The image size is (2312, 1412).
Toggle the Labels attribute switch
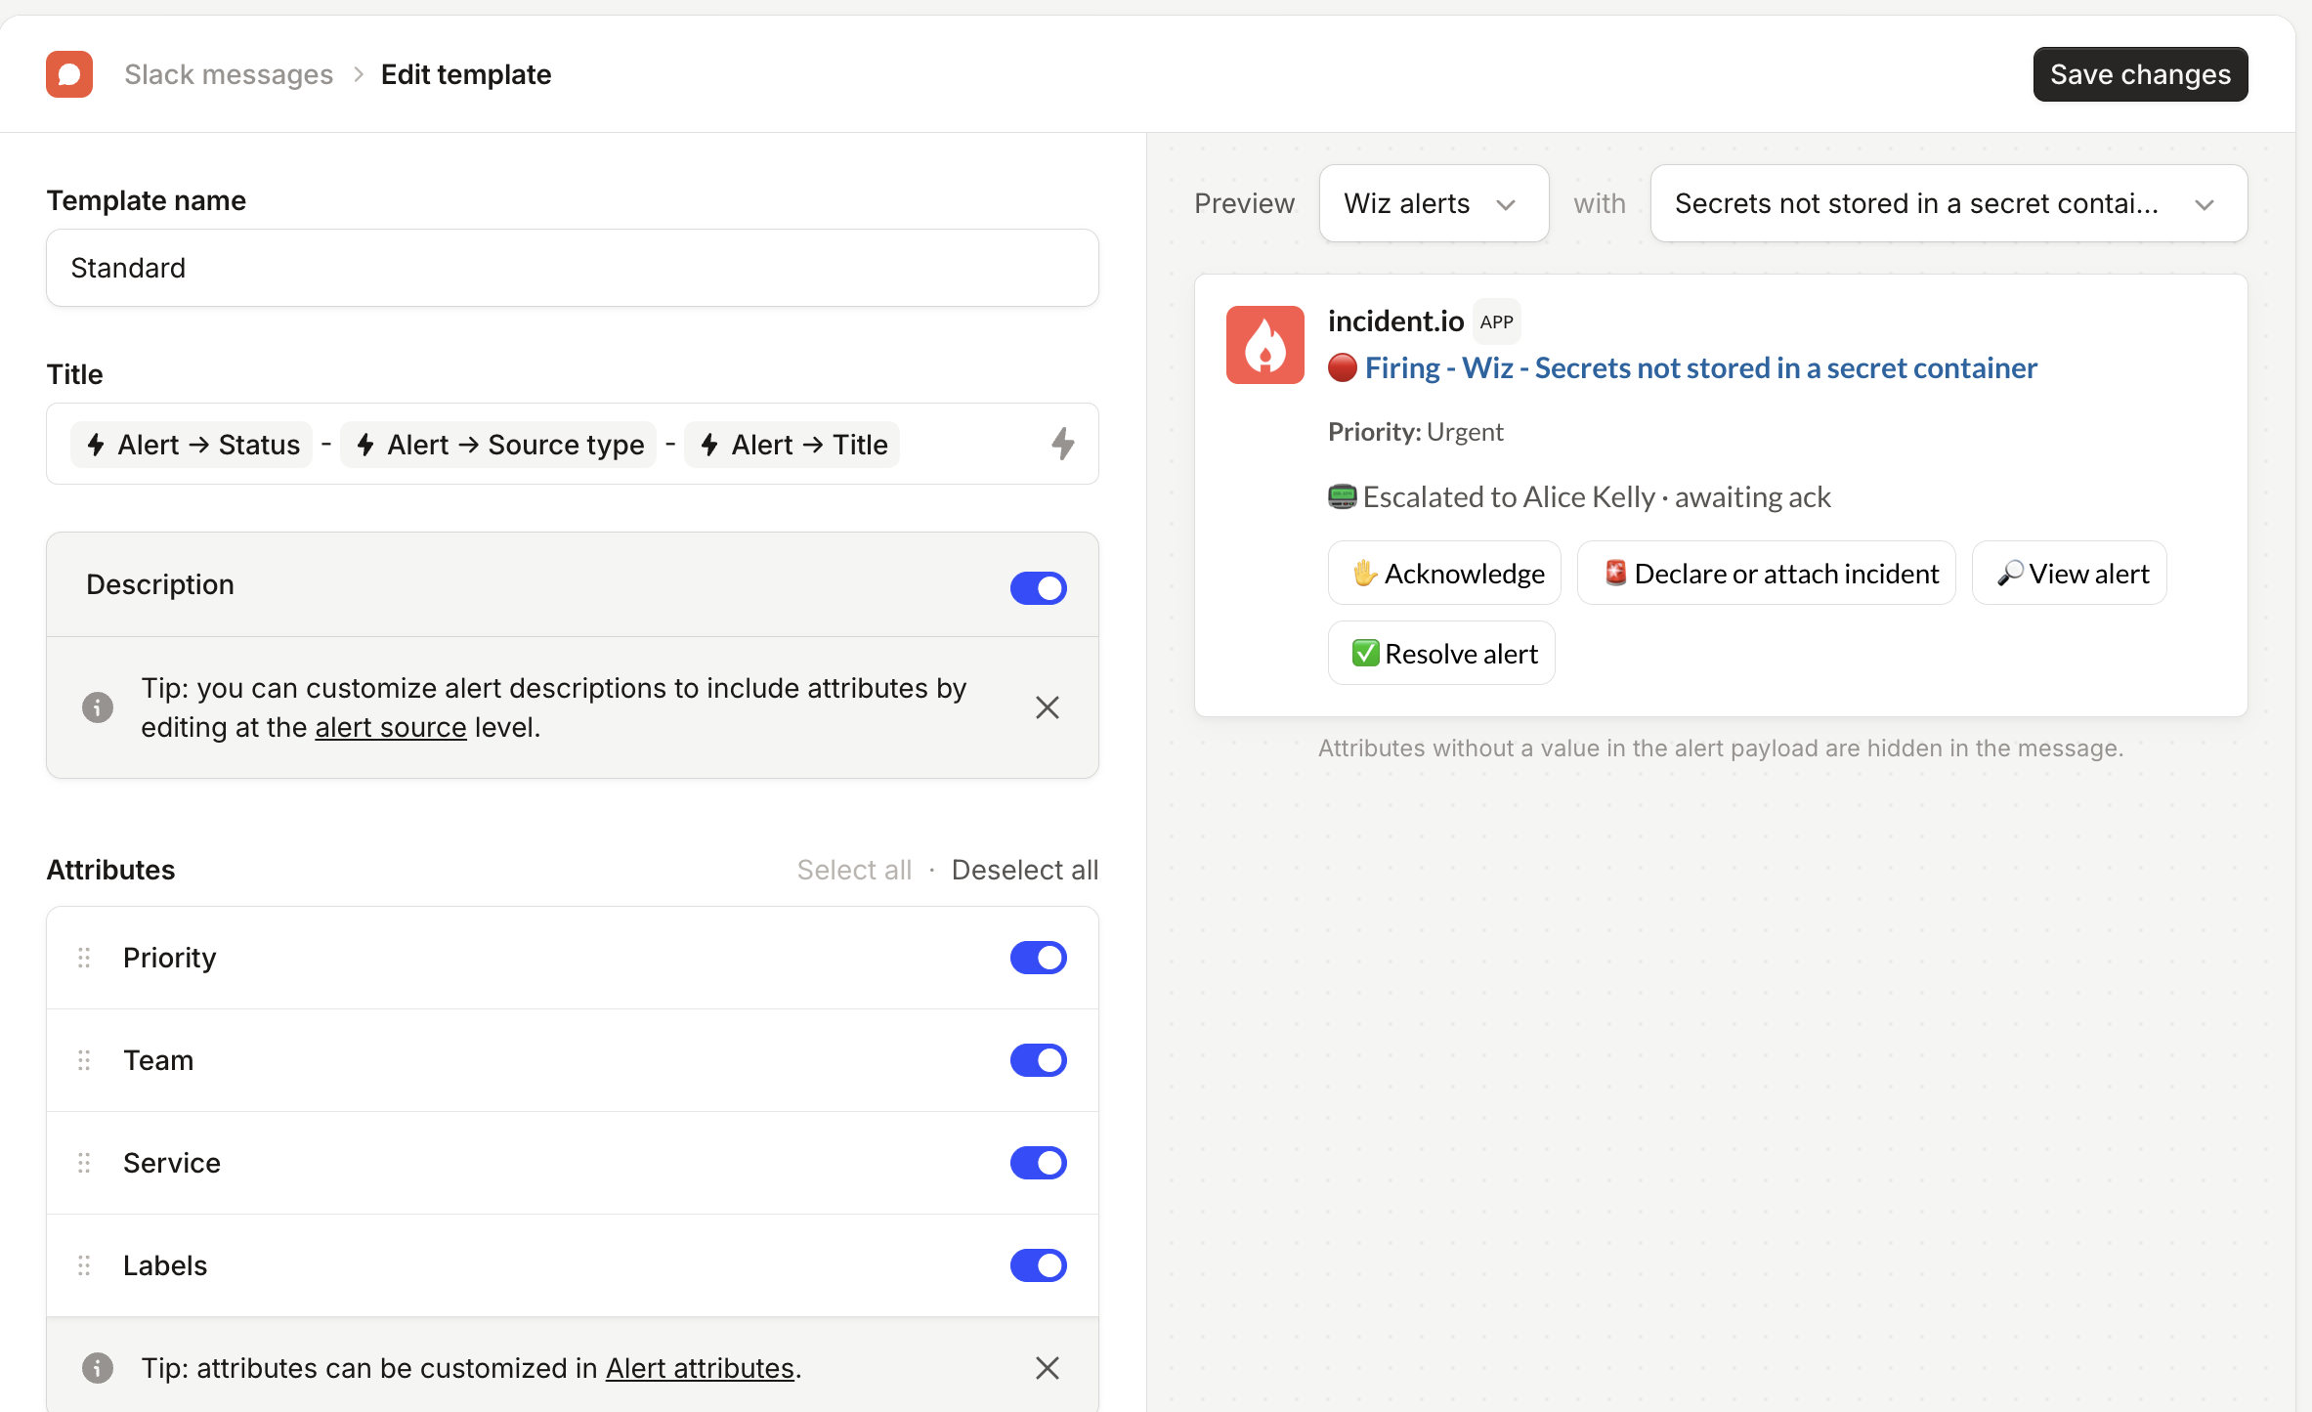click(x=1038, y=1265)
